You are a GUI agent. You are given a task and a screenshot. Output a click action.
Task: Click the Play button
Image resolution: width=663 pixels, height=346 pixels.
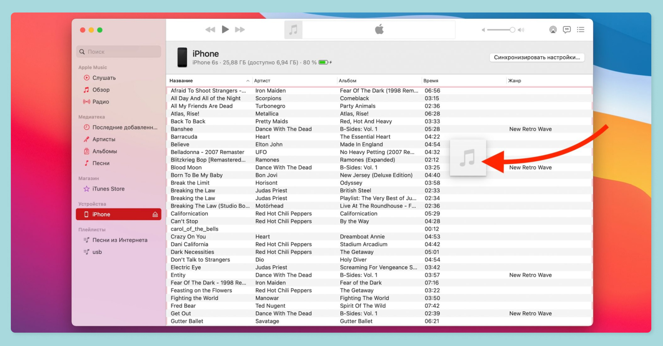(225, 29)
